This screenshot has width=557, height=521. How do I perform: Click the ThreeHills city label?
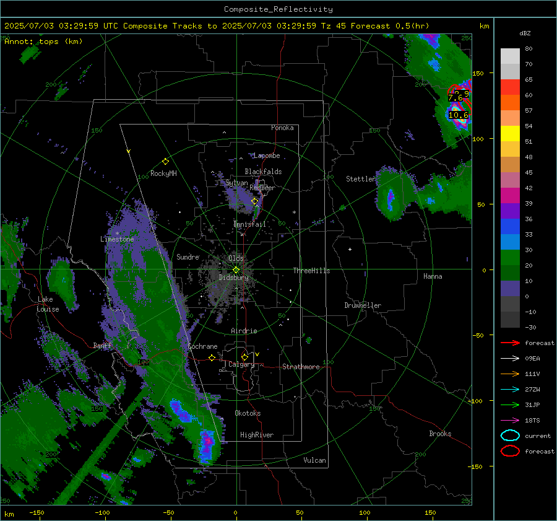tap(311, 271)
